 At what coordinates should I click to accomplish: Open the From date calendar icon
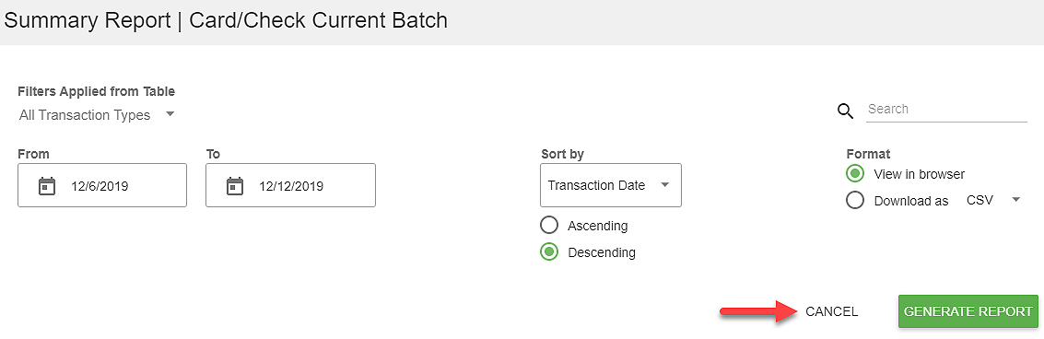coord(46,186)
